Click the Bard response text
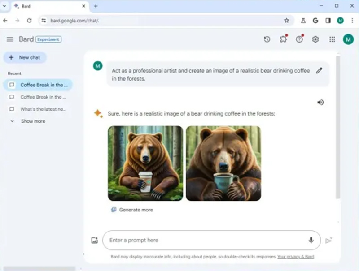 [192, 114]
